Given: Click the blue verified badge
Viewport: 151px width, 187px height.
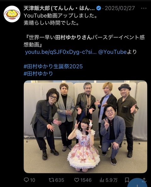Looking at the screenshot, I should [98, 8].
